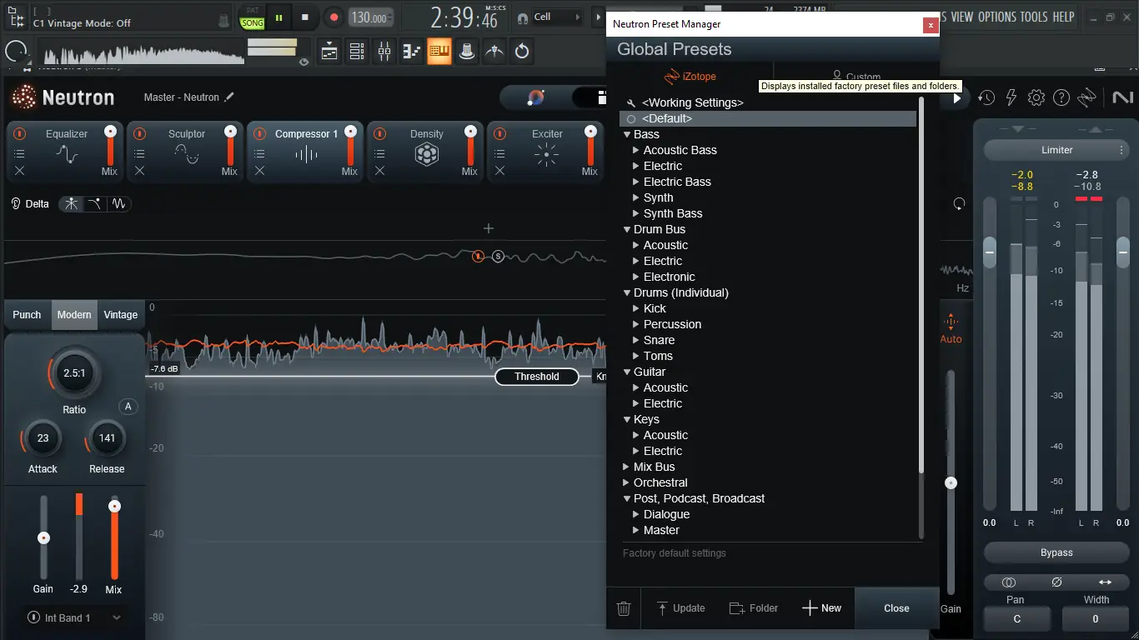Click the circular undo history icon

(x=522, y=51)
